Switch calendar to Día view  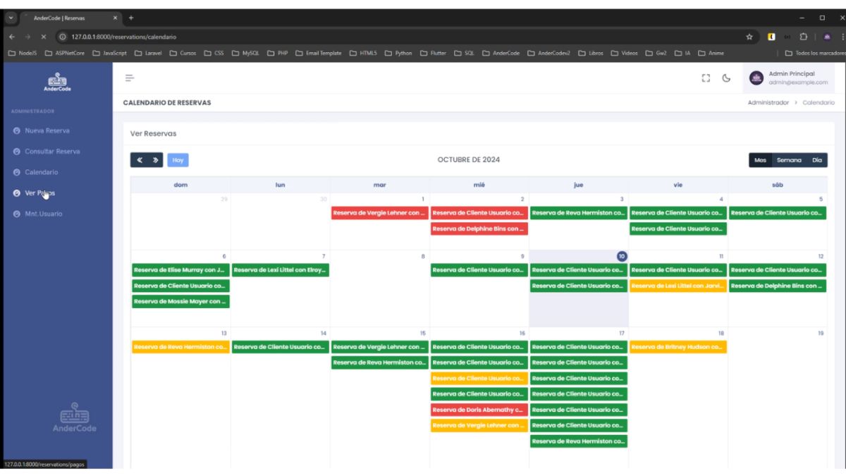point(816,160)
